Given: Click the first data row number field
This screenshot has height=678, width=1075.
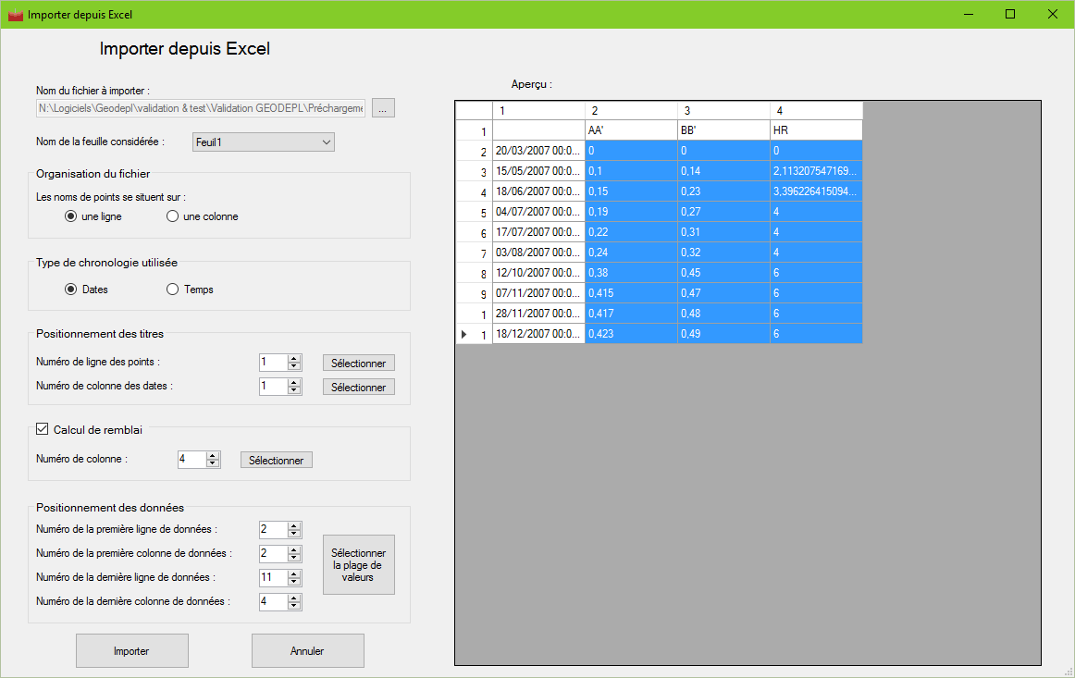Looking at the screenshot, I should click(273, 529).
